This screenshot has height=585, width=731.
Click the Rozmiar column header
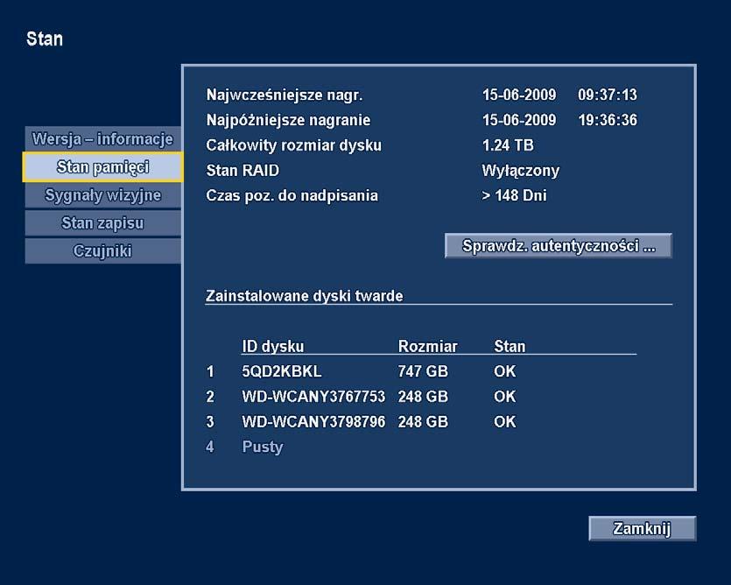(x=427, y=346)
